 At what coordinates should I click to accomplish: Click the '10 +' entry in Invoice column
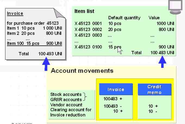coord(118,111)
